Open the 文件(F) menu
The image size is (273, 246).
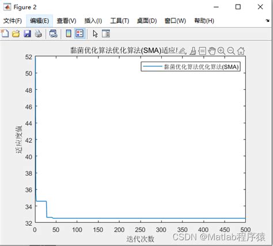pyautogui.click(x=13, y=21)
